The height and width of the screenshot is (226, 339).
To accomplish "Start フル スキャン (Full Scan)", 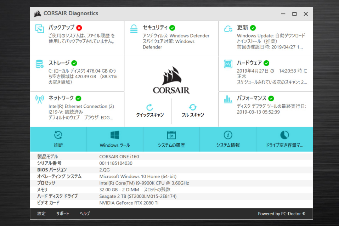I will [193, 111].
